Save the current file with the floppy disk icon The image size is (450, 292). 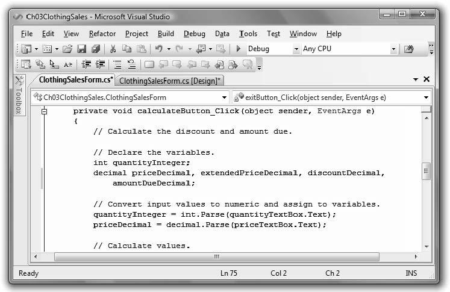point(81,49)
